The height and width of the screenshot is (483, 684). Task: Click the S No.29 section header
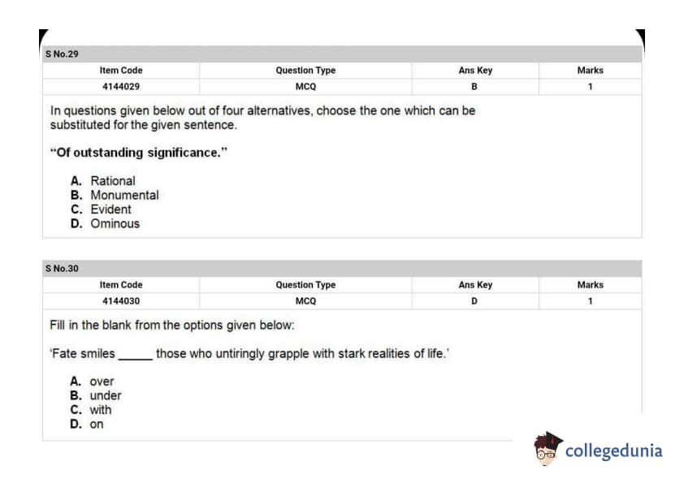point(63,54)
